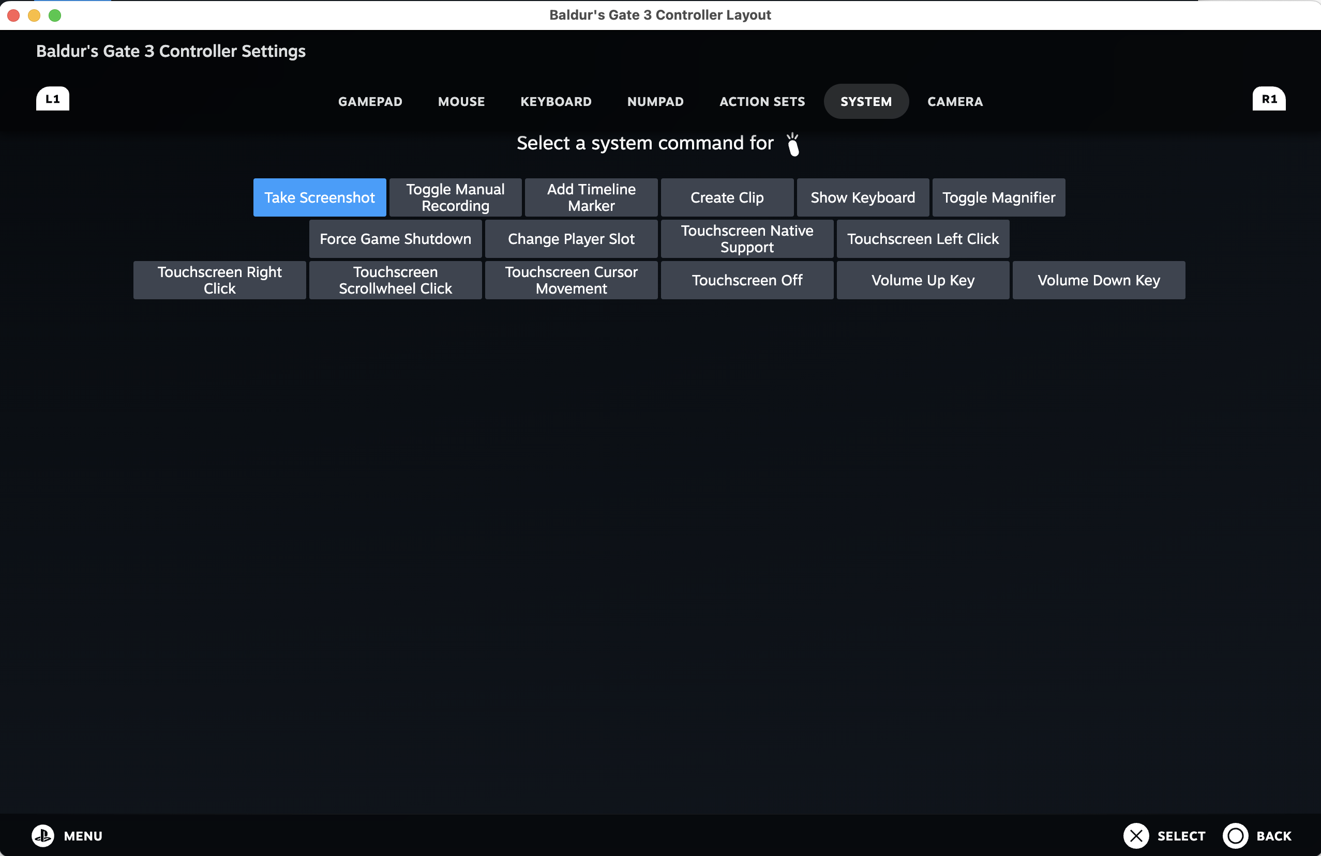The image size is (1321, 856).
Task: Open the Action Sets tab
Action: pos(761,101)
